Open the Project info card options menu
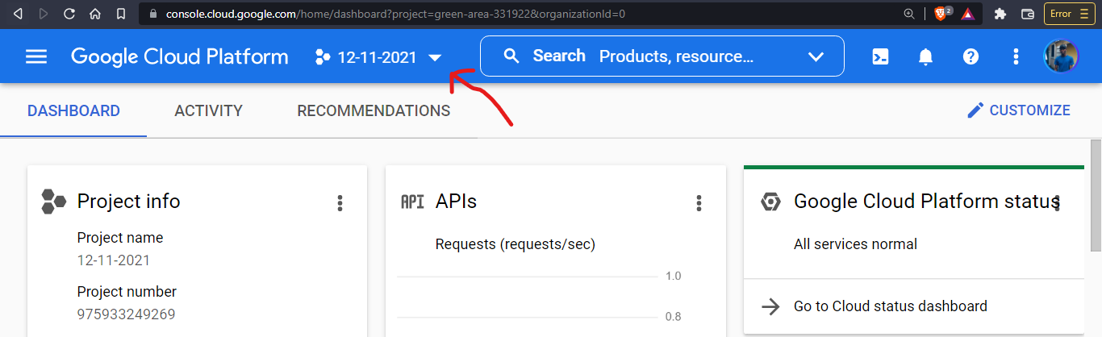1102x337 pixels. (x=340, y=203)
